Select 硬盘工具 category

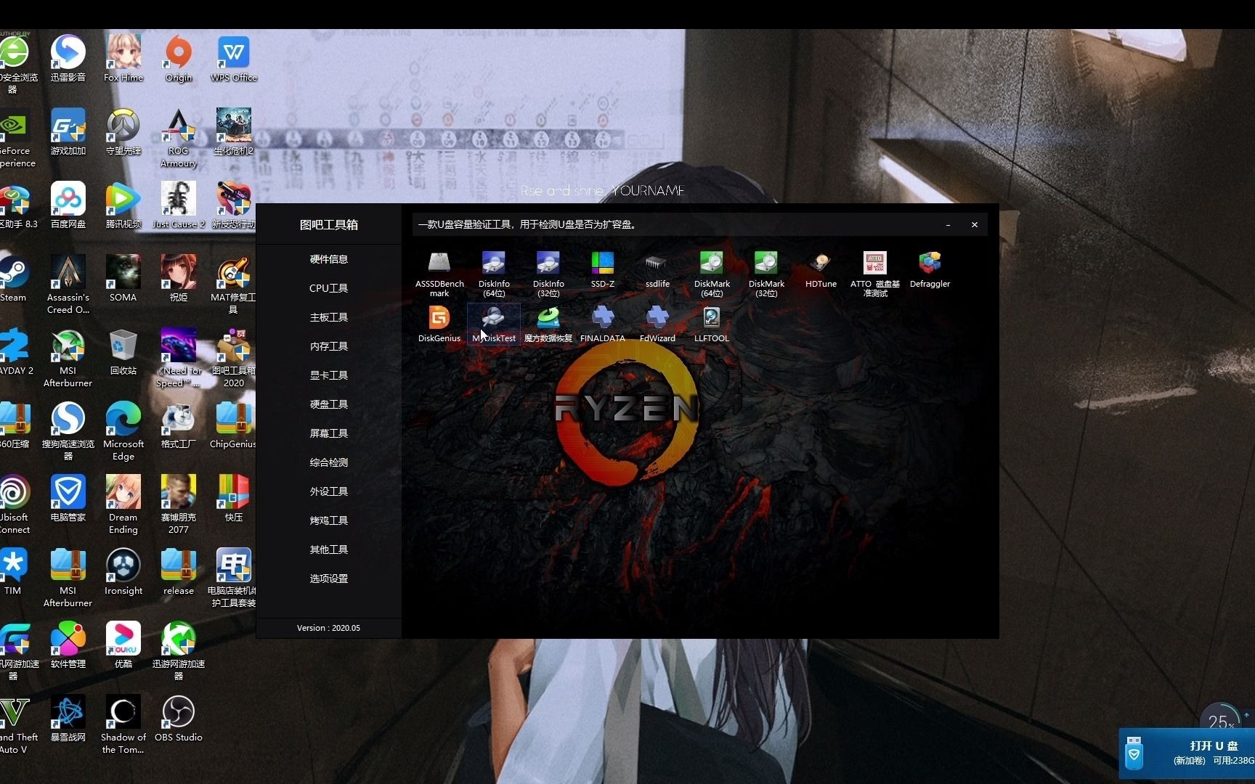coord(329,404)
